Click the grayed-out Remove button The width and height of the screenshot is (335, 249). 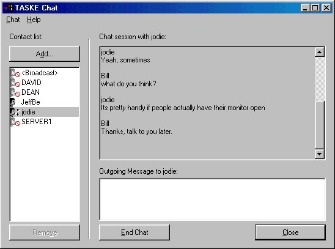click(45, 232)
